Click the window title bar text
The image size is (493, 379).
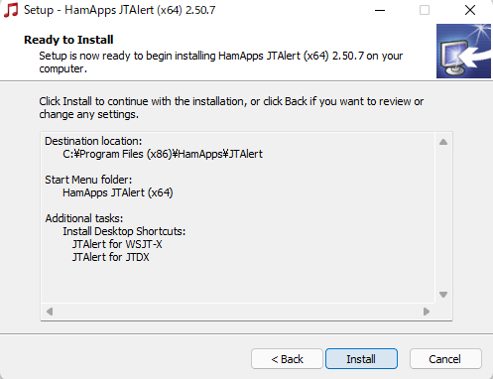point(120,10)
